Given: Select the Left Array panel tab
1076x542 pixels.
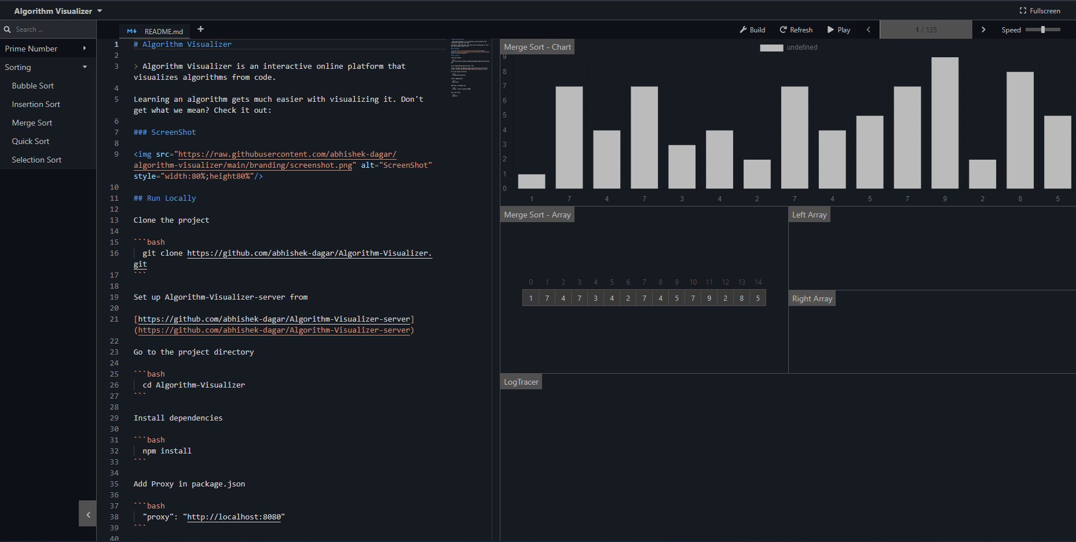Looking at the screenshot, I should coord(810,215).
